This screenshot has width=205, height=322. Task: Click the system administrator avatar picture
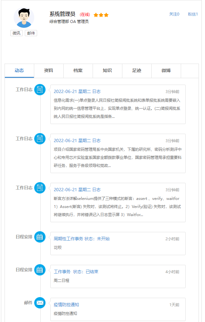click(24, 17)
